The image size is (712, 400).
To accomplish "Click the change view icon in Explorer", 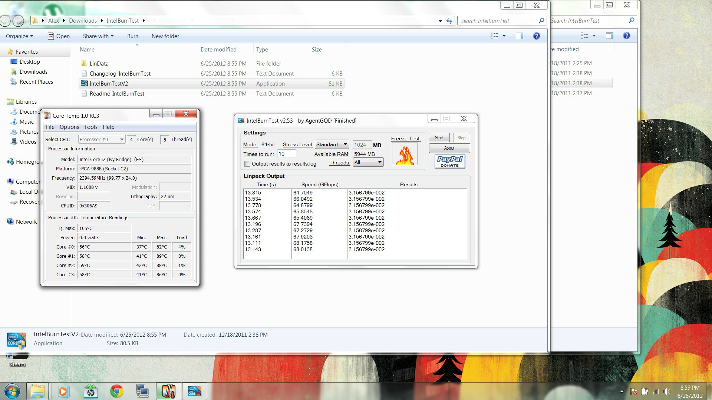I will click(x=494, y=36).
